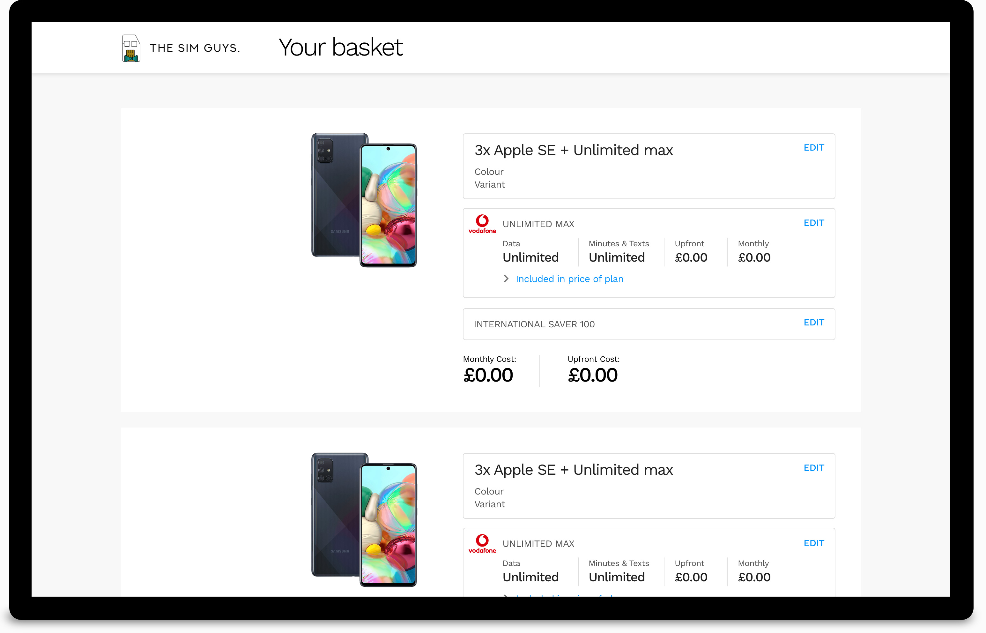This screenshot has width=986, height=633.
Task: Edit the first Unlimited Max Vodafone plan
Action: [813, 223]
